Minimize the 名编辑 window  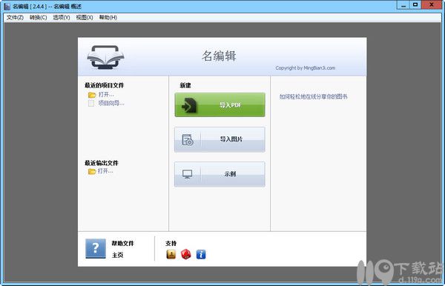click(403, 5)
